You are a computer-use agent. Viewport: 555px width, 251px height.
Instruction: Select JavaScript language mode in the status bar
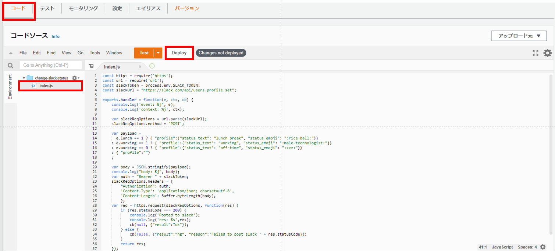pos(502,247)
